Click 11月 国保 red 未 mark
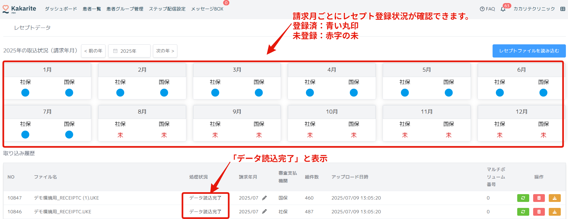Viewport: 568px width, 219px height. [449, 135]
